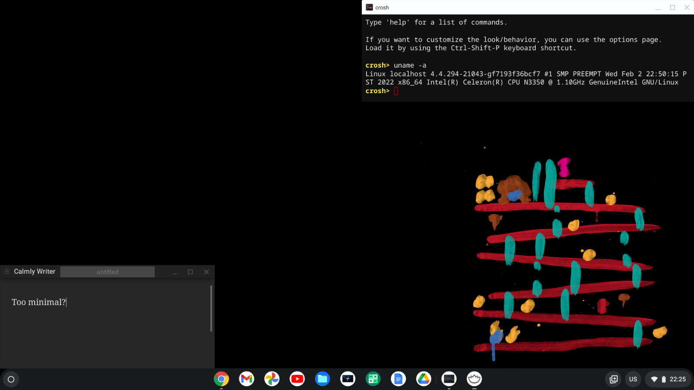Open the tote holding space icon

coord(613,379)
